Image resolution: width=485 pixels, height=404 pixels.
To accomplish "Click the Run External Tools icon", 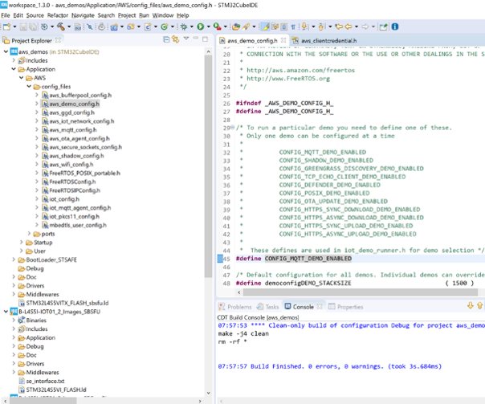I will [x=217, y=27].
